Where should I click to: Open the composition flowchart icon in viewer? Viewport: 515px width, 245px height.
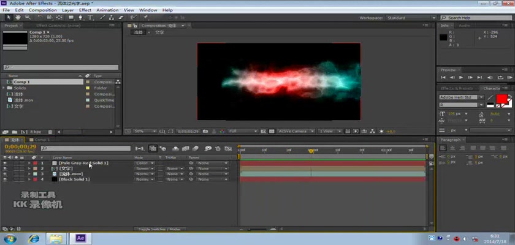(x=373, y=131)
